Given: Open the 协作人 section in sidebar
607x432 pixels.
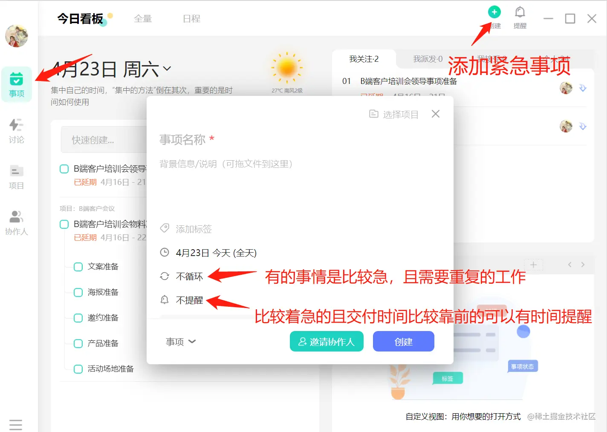Looking at the screenshot, I should tap(17, 222).
